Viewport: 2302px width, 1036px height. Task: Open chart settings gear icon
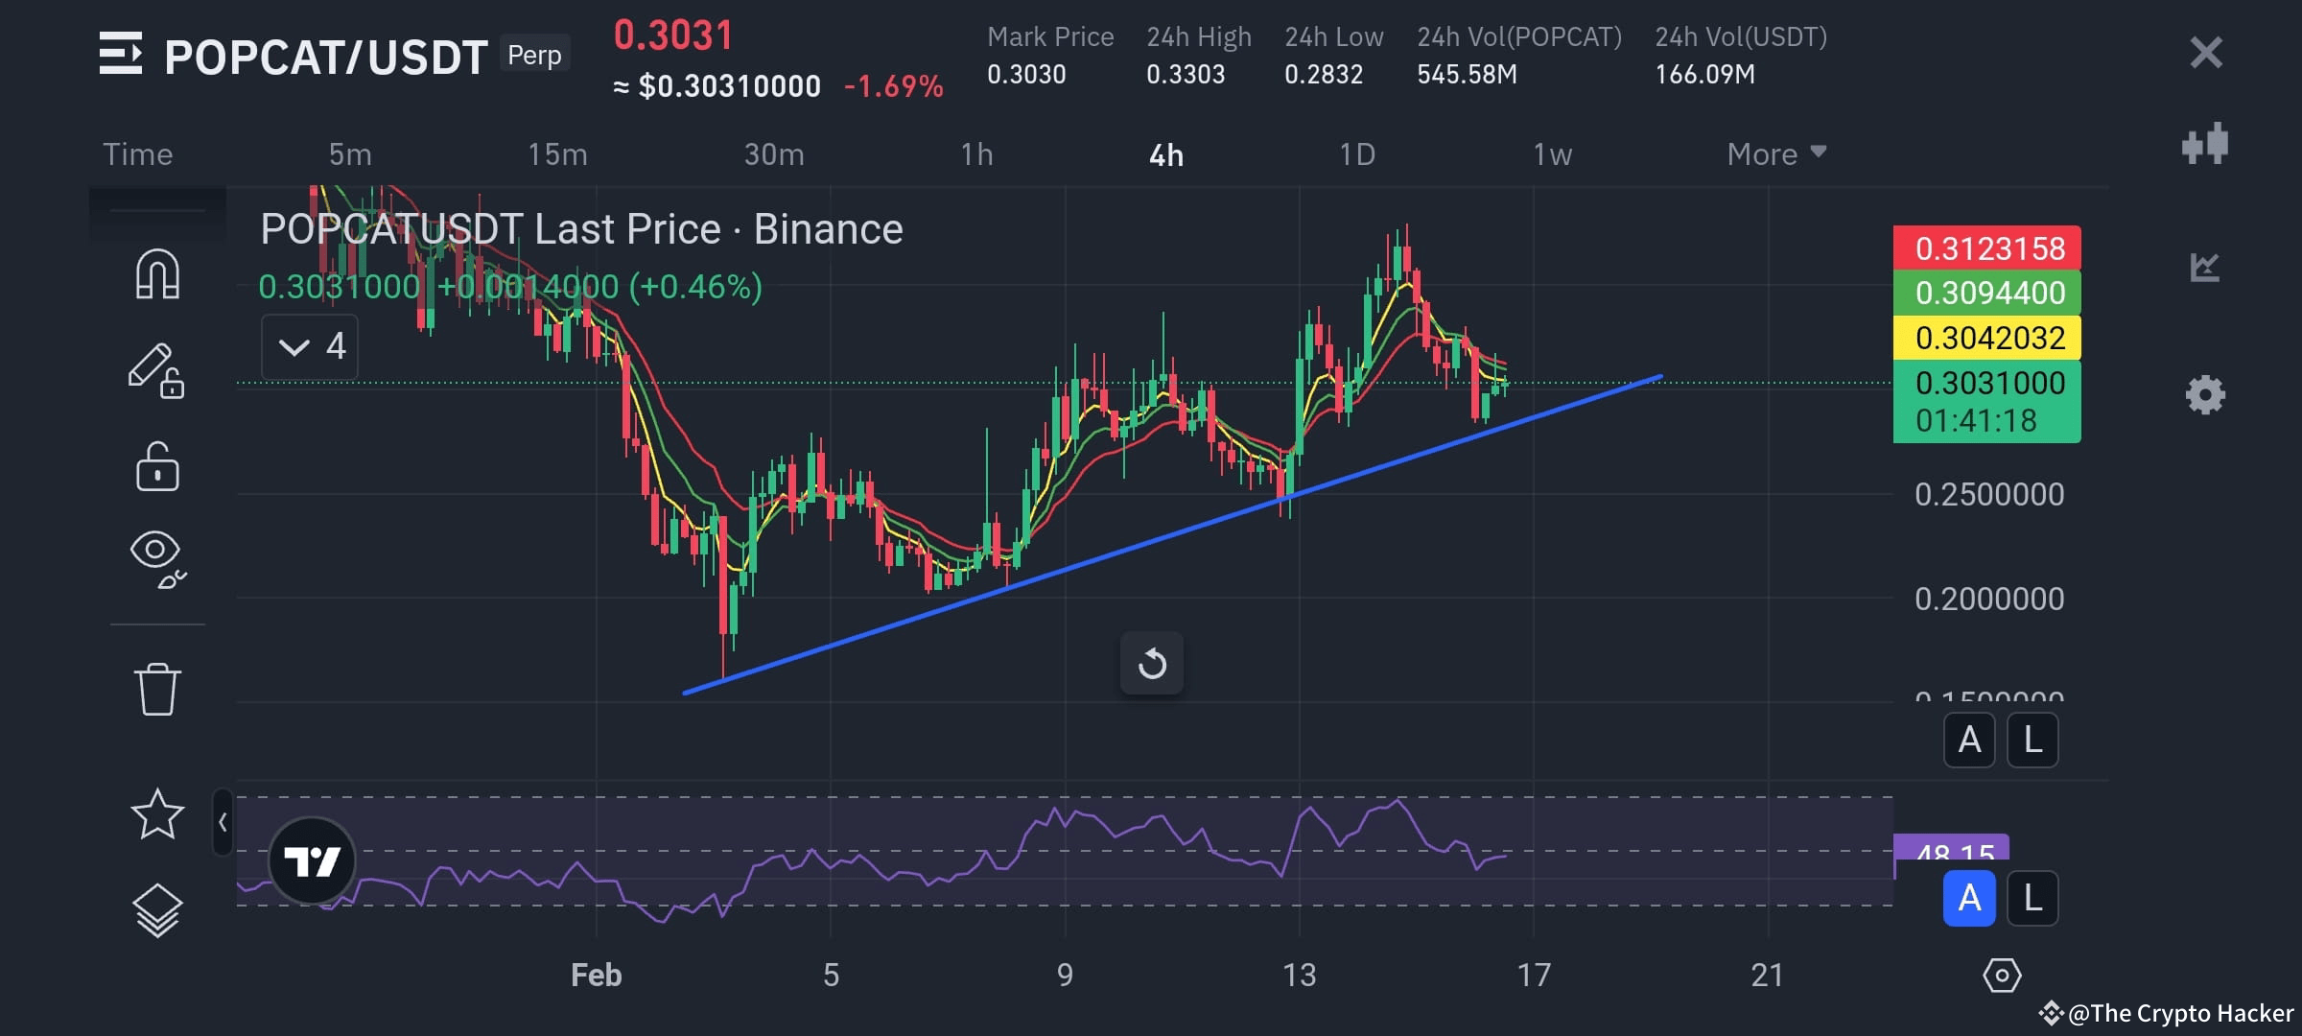(x=2205, y=394)
